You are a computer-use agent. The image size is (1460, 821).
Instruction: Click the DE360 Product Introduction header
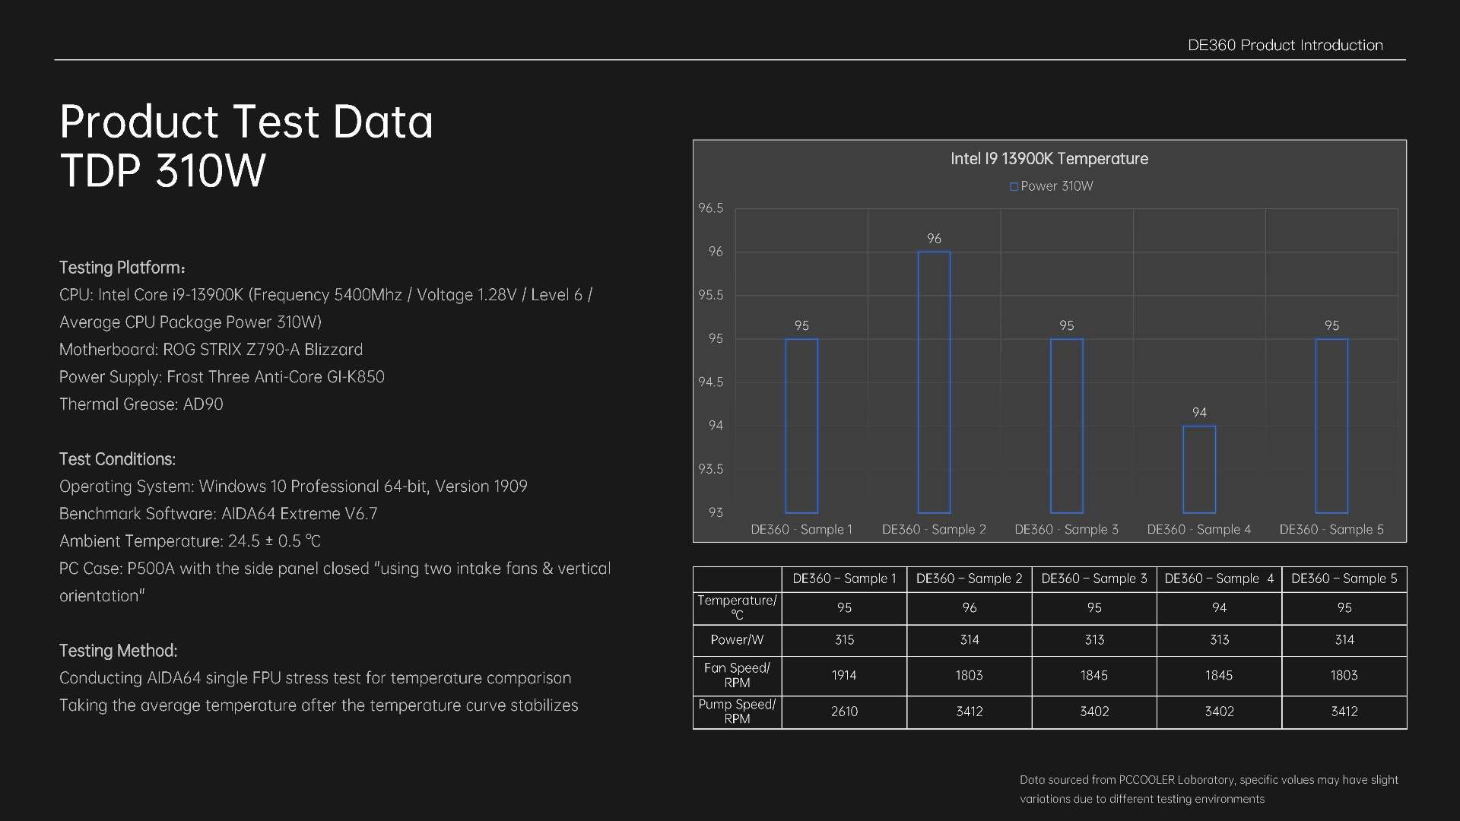click(x=1284, y=46)
